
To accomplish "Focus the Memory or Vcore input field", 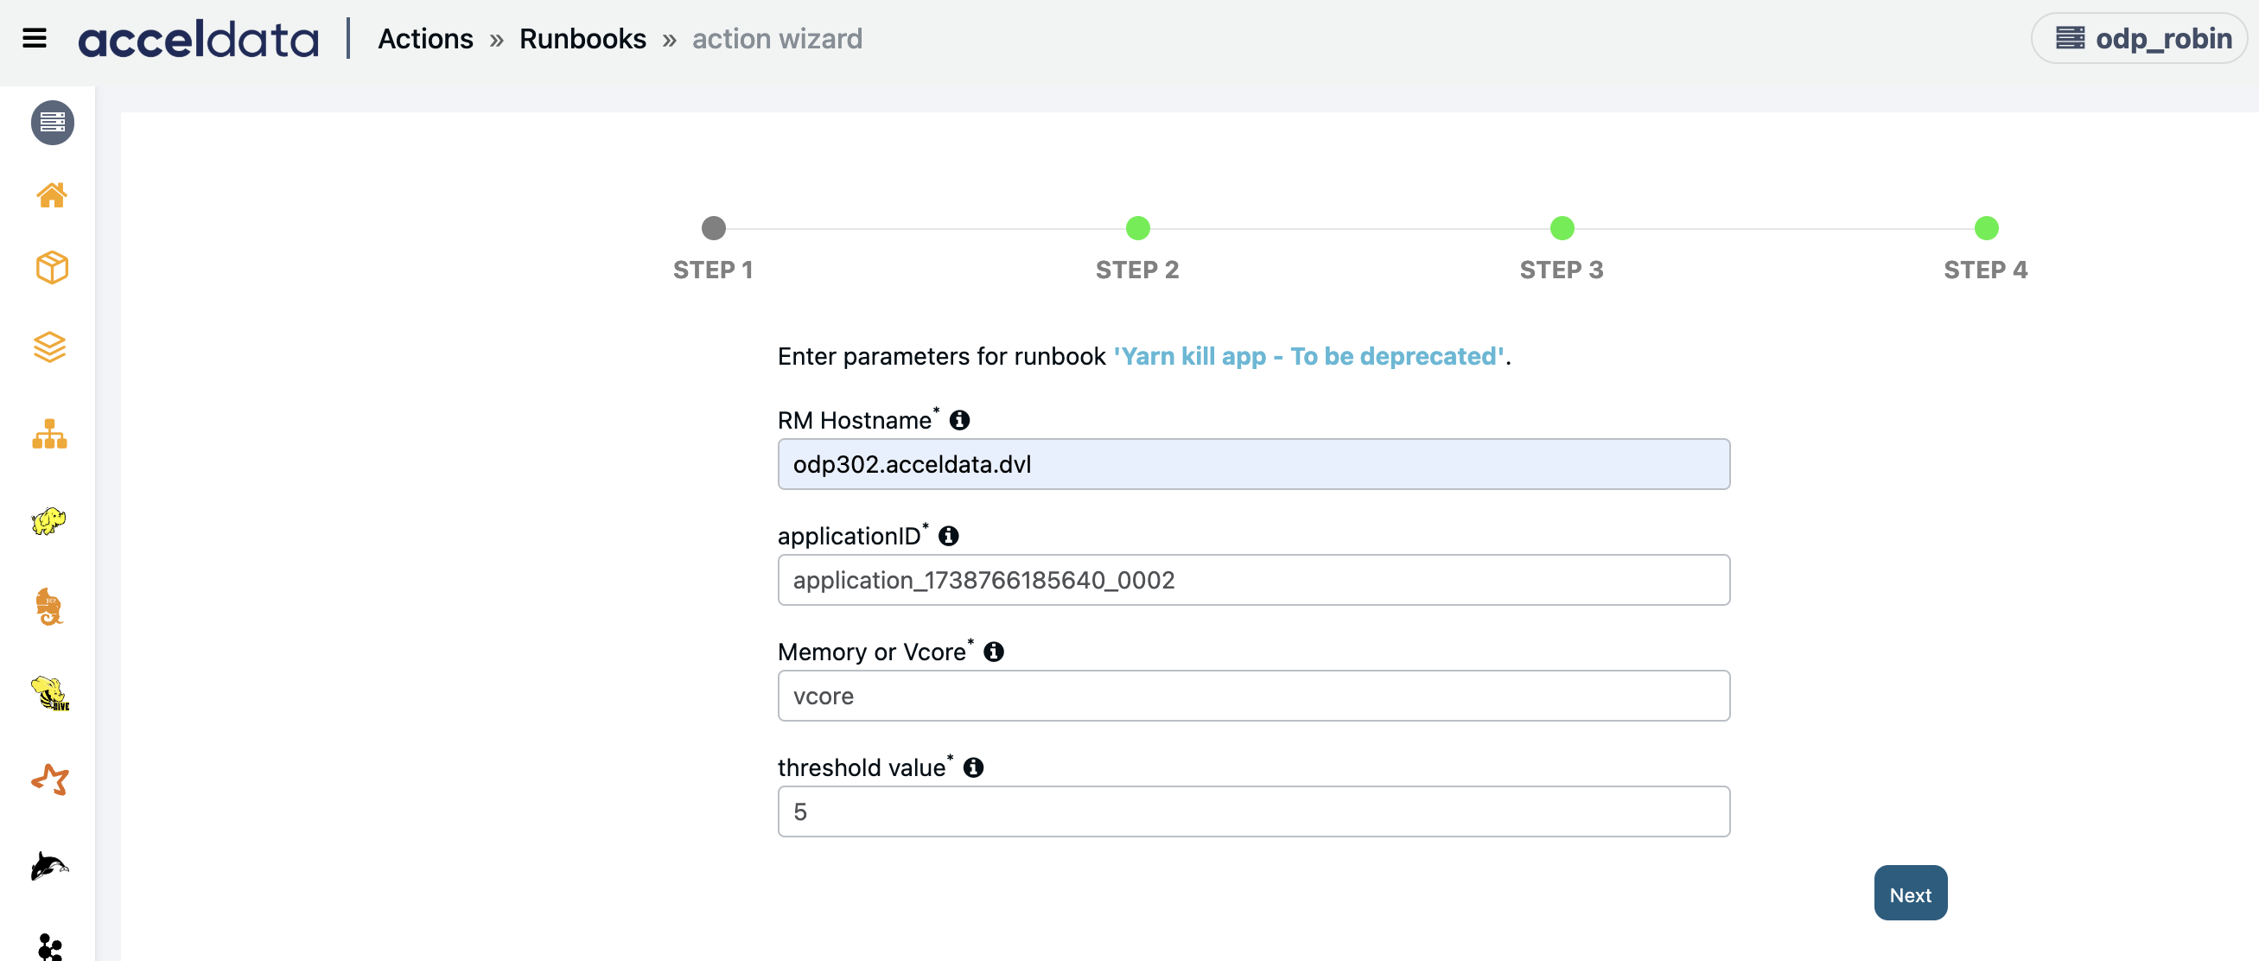I will [1253, 697].
